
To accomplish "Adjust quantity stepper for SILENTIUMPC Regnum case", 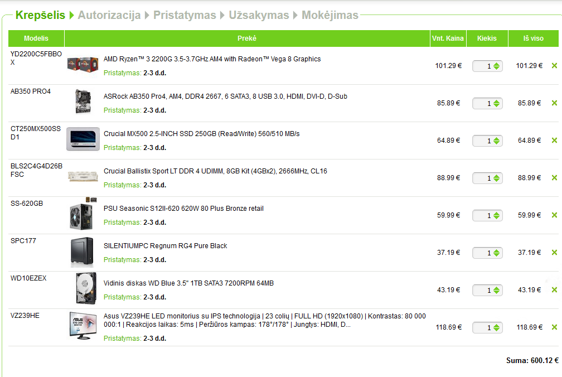I will tap(496, 253).
